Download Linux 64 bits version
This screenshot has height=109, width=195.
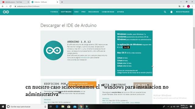(x=122, y=61)
